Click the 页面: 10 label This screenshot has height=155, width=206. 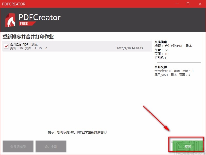pos(161,54)
